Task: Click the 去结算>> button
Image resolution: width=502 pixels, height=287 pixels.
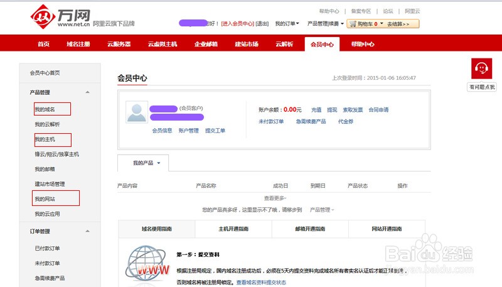Action: pos(398,24)
